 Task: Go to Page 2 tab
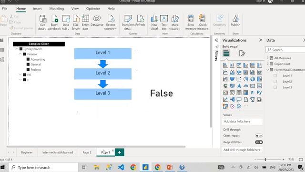tap(87, 152)
